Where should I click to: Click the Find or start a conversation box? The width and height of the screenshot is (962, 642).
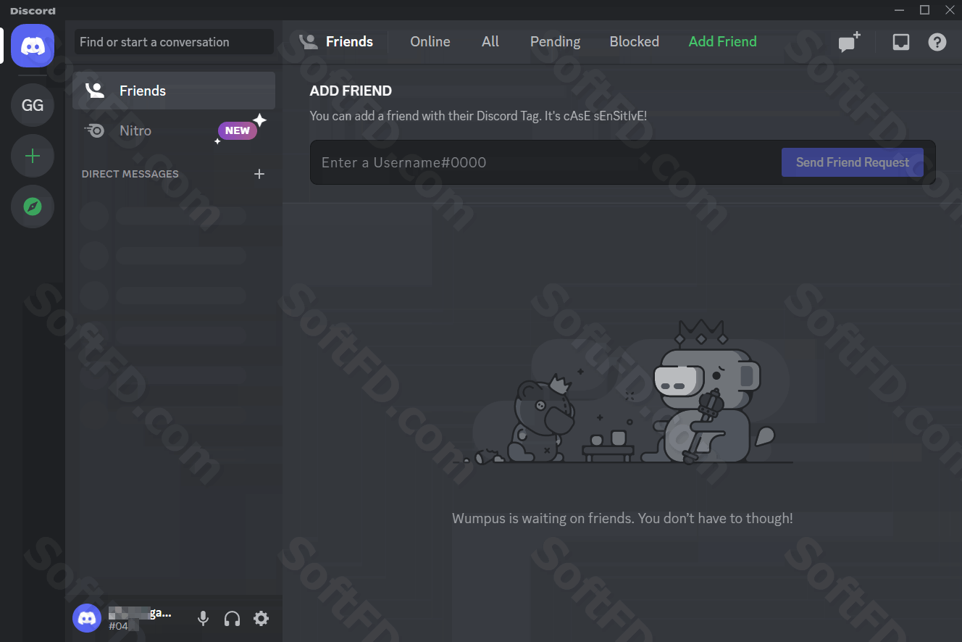(174, 42)
